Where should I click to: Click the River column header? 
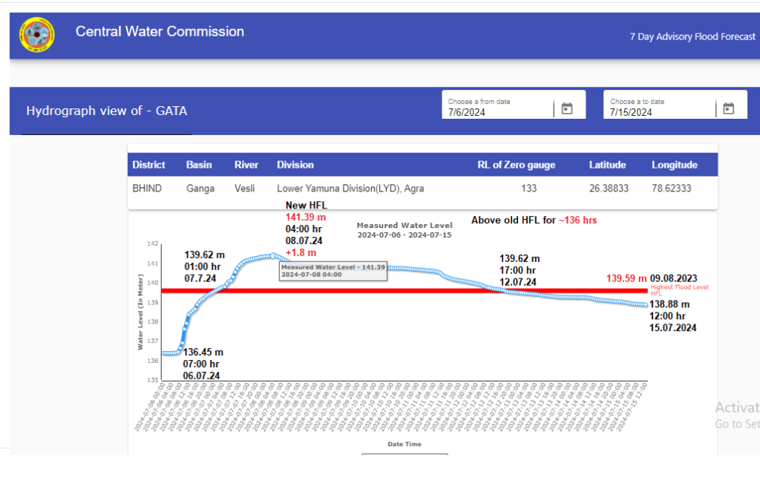tap(246, 165)
